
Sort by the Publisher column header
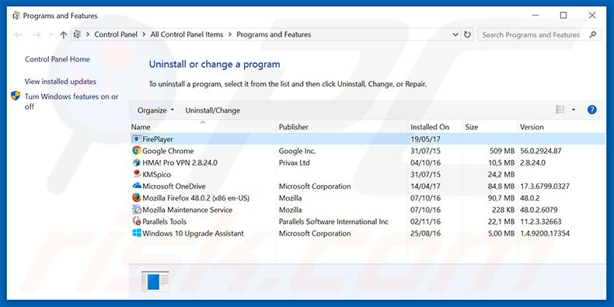pyautogui.click(x=293, y=127)
